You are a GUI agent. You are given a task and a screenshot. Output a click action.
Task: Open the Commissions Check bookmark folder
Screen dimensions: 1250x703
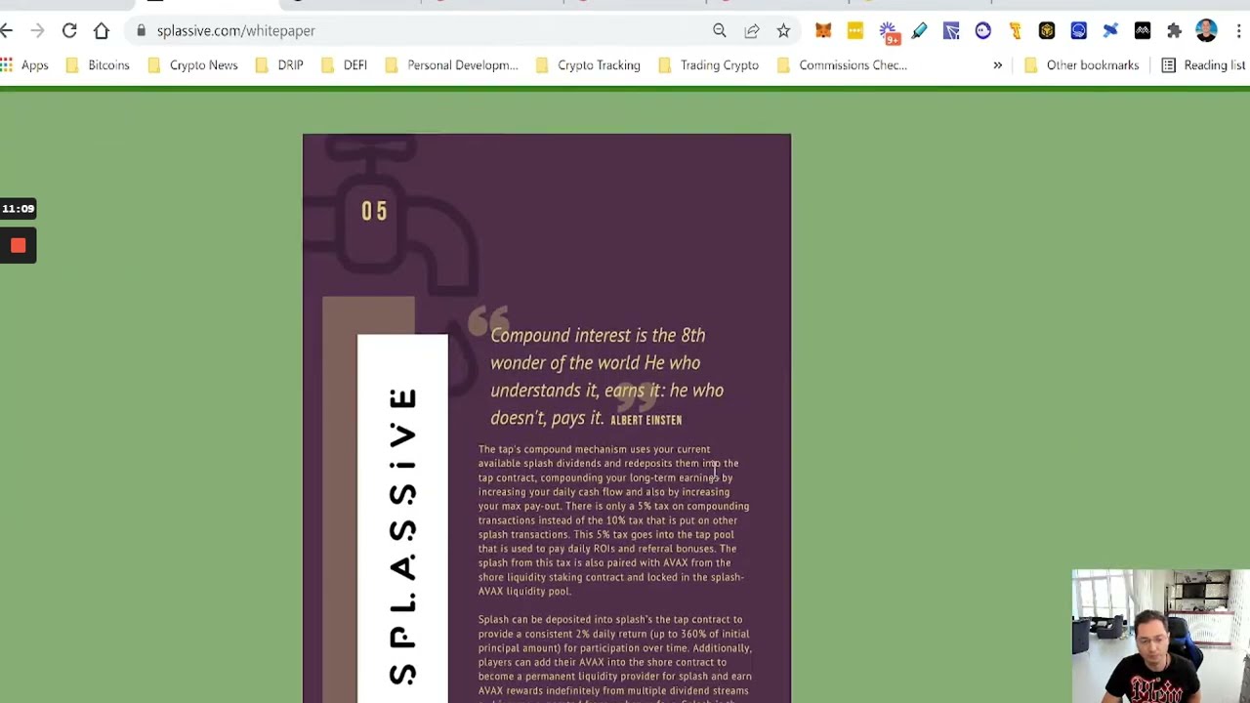coord(843,65)
